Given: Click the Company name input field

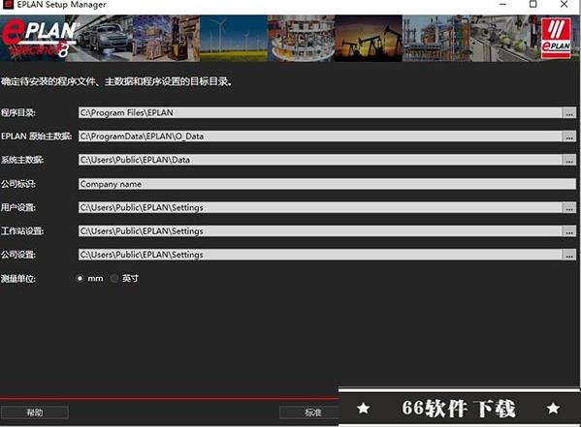Looking at the screenshot, I should click(327, 184).
